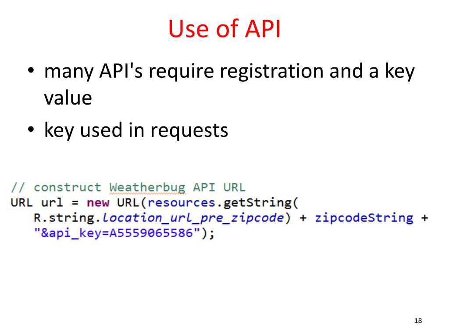Click the slide number 18
The height and width of the screenshot is (336, 449).
tap(418, 321)
